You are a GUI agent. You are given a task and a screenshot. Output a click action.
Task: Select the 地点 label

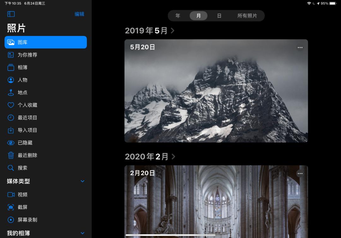click(23, 92)
